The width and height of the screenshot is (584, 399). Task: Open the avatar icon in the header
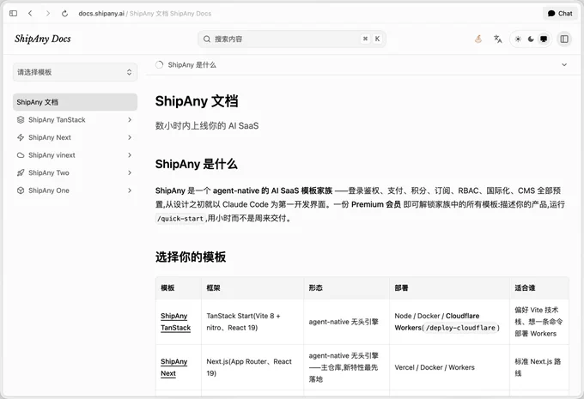[x=478, y=39]
